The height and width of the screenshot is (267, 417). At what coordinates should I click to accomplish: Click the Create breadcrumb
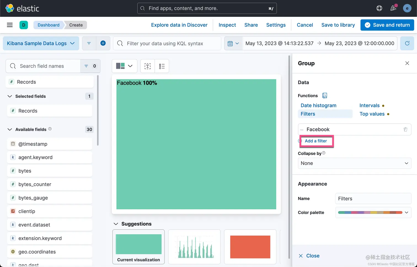(x=76, y=25)
